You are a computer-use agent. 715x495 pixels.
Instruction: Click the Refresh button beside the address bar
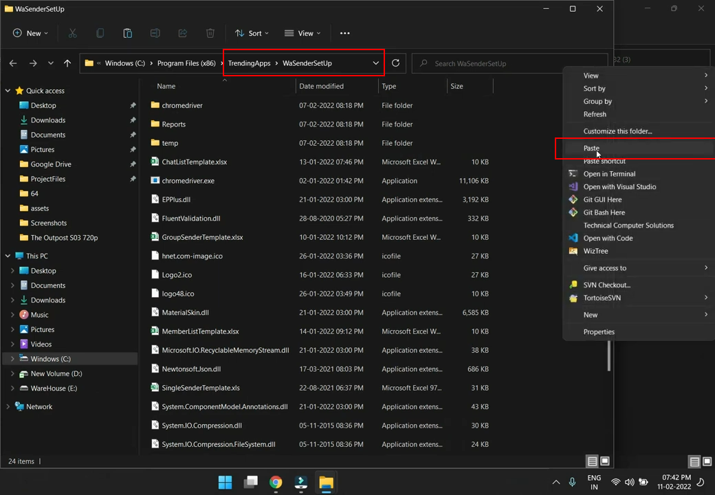pos(395,63)
